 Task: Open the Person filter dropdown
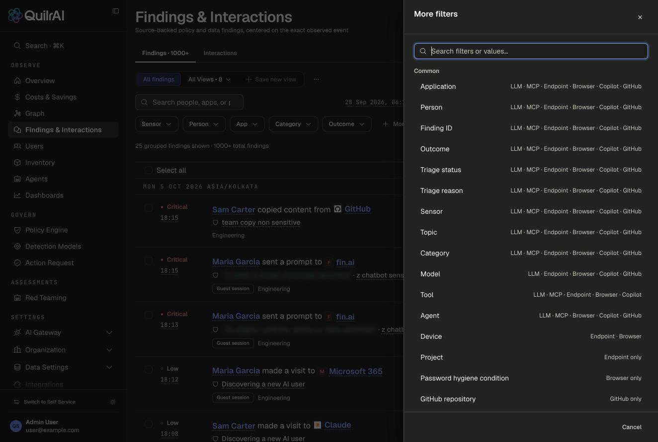(204, 124)
